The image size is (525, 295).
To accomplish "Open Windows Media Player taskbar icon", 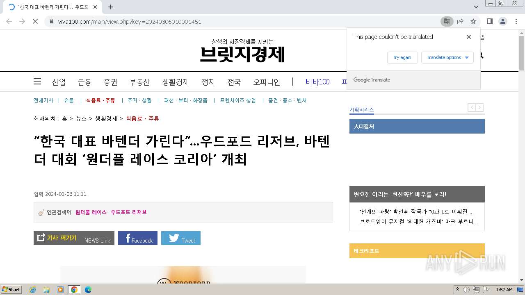I will pyautogui.click(x=60, y=290).
